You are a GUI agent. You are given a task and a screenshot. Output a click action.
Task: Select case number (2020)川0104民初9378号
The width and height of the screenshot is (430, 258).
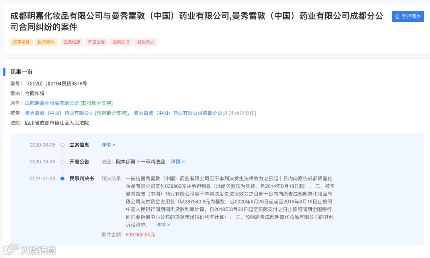[56, 83]
